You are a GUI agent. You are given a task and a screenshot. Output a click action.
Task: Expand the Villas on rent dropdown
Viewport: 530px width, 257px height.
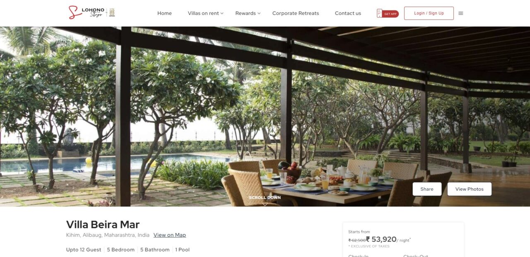[x=205, y=13]
